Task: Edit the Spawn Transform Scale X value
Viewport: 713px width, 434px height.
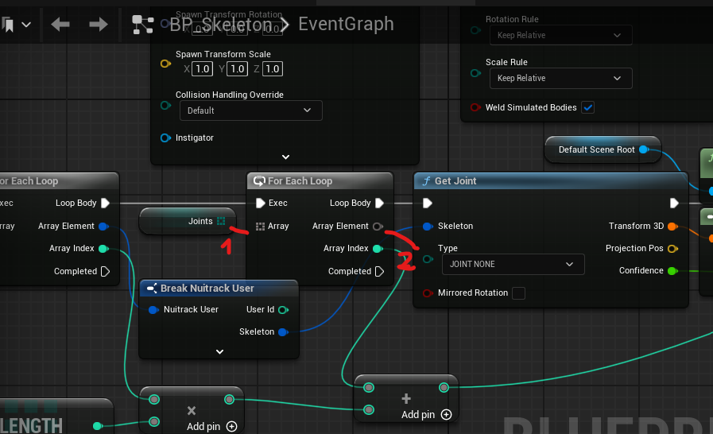Action: [x=202, y=68]
